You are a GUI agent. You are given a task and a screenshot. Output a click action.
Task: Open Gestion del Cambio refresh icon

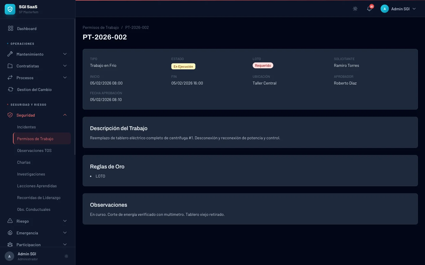click(x=11, y=90)
